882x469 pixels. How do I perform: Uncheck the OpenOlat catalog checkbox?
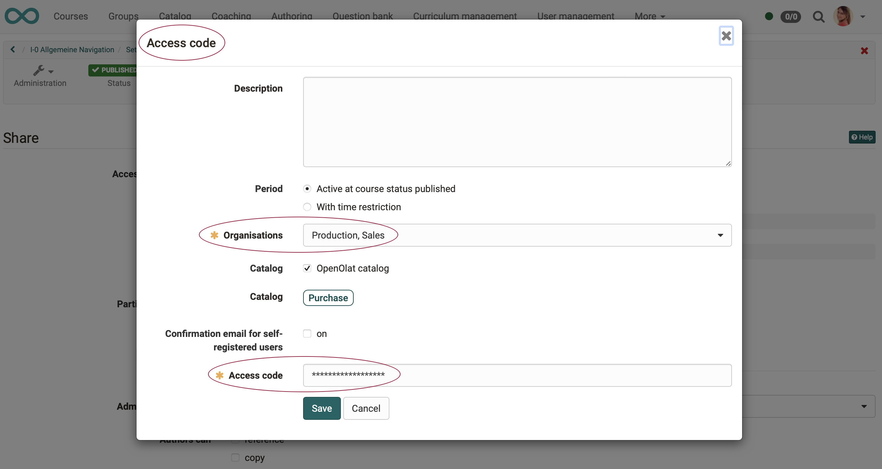click(307, 269)
